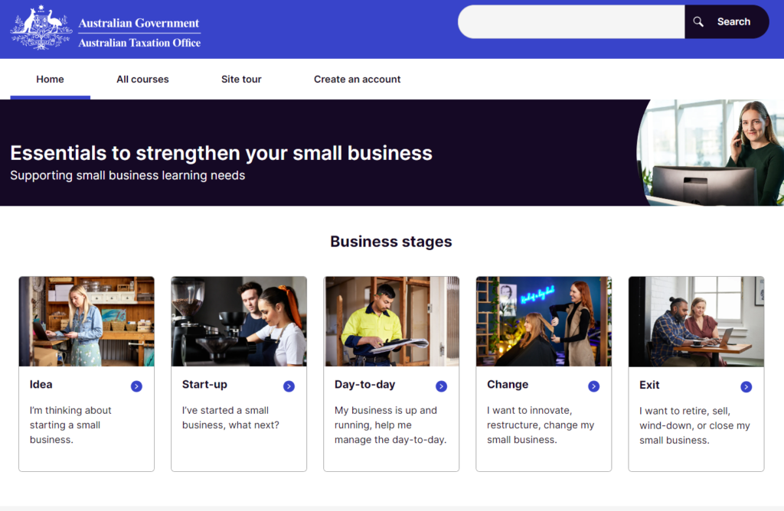Select the search magnifier icon
Viewport: 784px width, 511px height.
pos(697,21)
